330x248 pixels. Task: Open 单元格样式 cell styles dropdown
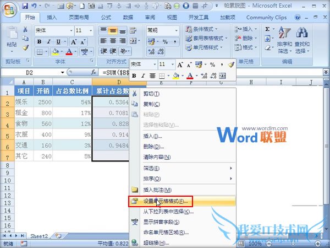(204, 47)
